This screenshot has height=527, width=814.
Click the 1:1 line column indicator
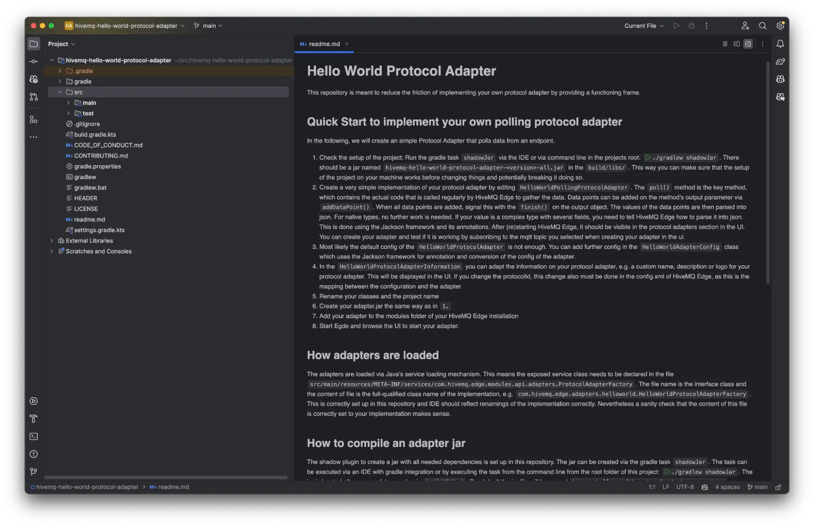652,487
